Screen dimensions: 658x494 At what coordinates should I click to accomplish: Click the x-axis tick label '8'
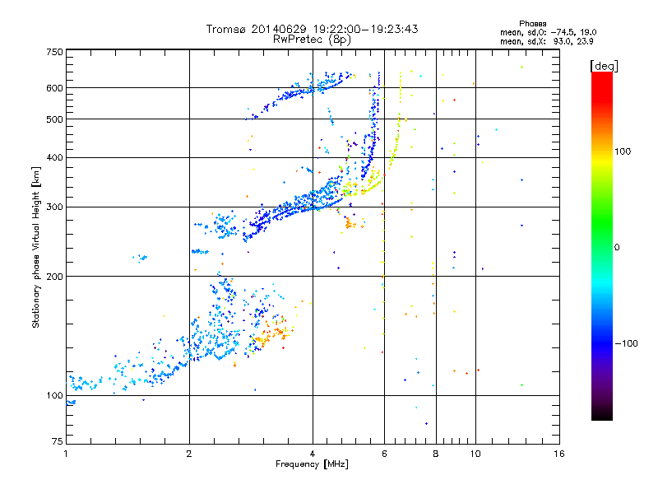click(436, 454)
